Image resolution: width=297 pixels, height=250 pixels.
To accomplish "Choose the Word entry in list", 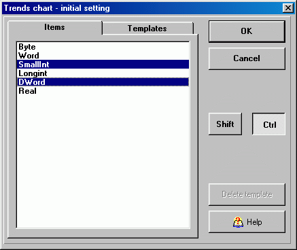I will [103, 56].
